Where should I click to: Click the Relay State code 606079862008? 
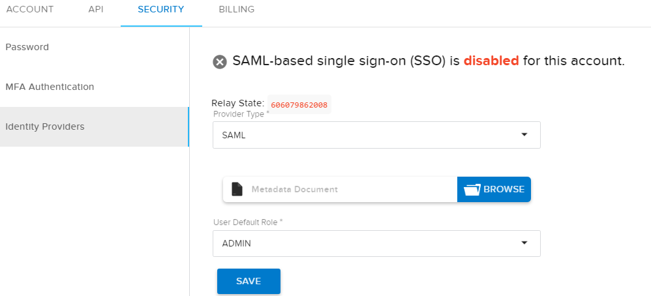tap(299, 104)
